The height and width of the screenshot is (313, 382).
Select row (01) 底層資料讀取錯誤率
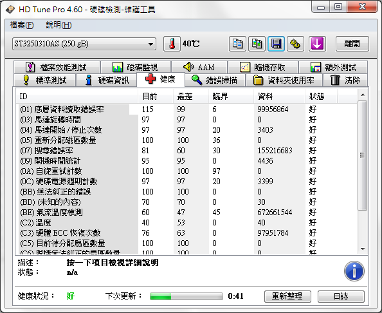click(186, 109)
